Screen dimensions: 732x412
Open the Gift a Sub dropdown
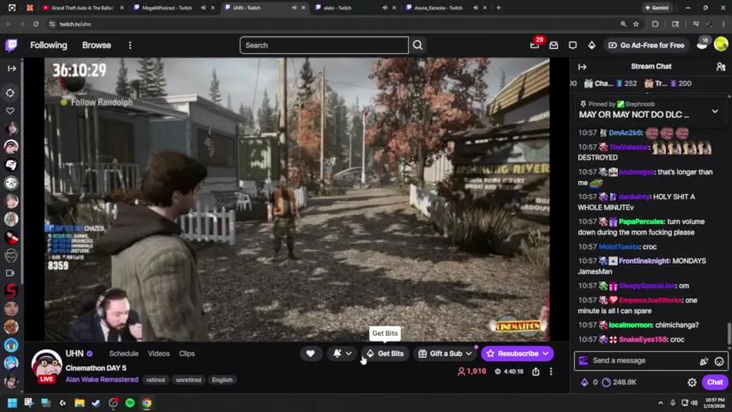point(445,354)
